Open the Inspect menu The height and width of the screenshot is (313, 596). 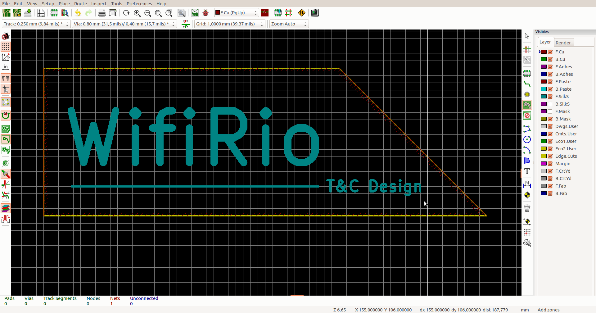99,3
